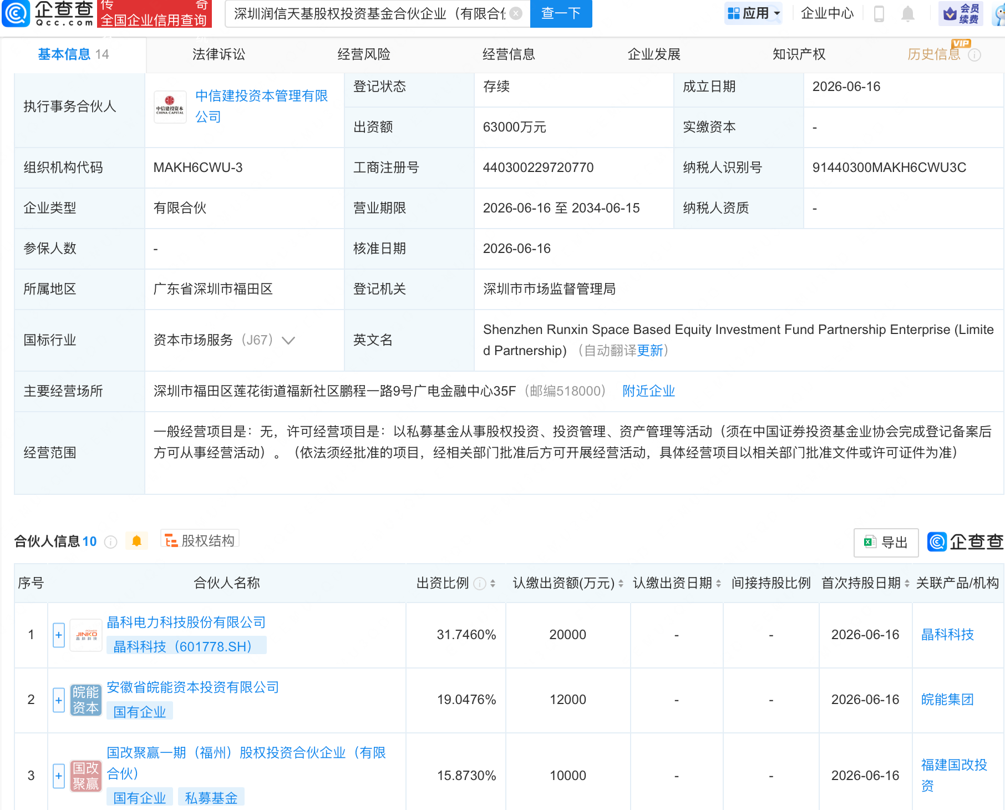1005x810 pixels.
Task: Click the 国改聚赢 logo tile
Action: coord(86,776)
